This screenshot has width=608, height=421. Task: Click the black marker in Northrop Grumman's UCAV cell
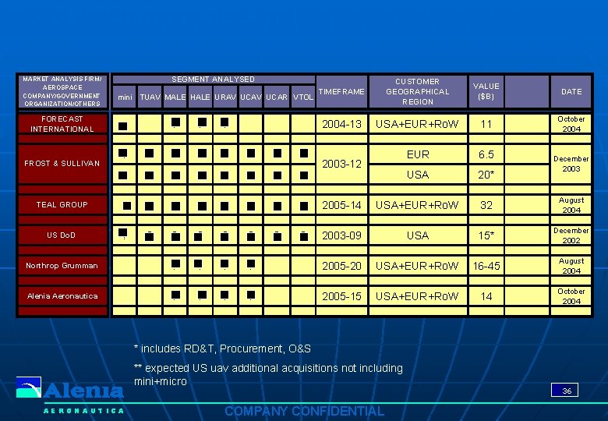(x=251, y=264)
